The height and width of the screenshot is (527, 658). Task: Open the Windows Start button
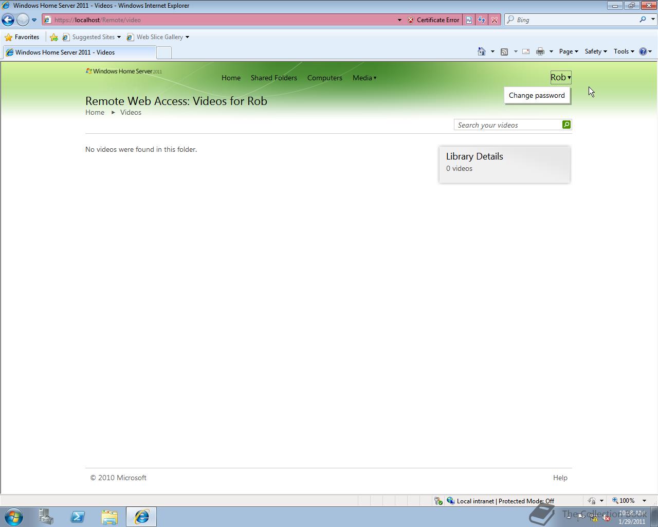click(14, 517)
